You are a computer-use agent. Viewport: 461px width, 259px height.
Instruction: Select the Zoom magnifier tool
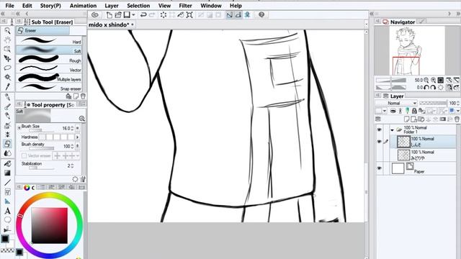tap(7, 30)
